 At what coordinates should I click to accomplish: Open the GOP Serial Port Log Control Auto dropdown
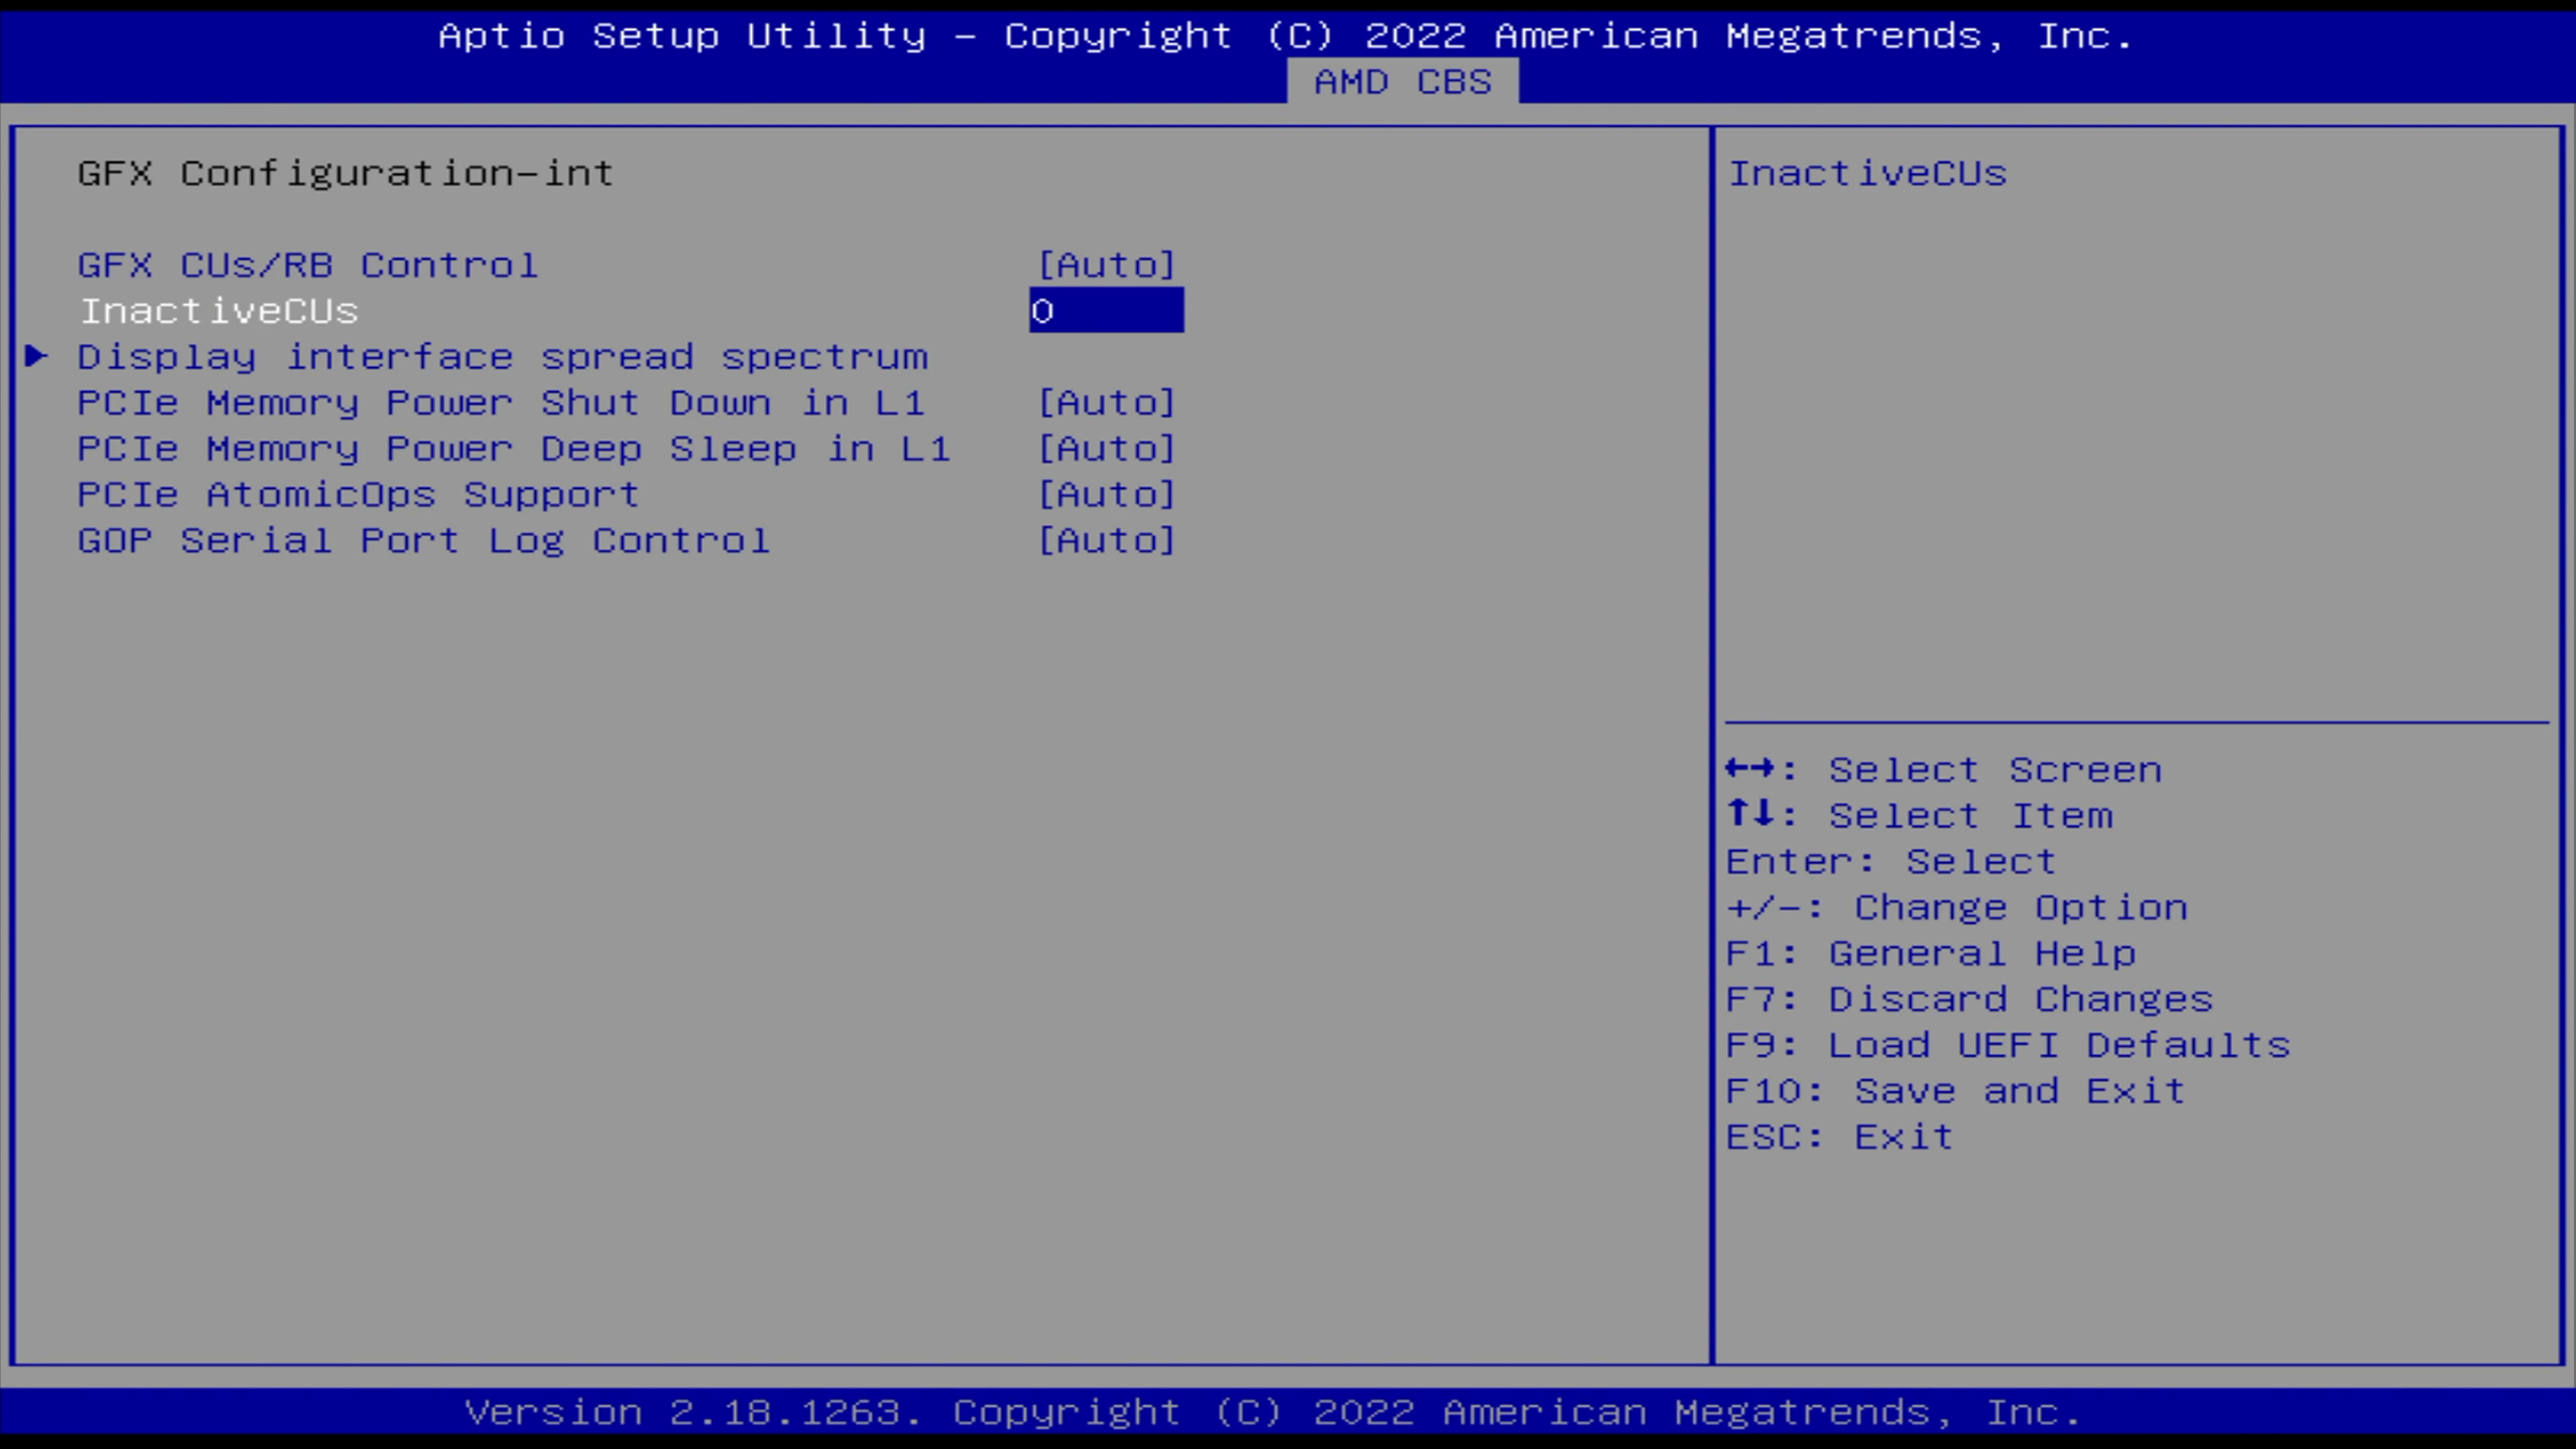click(x=1106, y=540)
